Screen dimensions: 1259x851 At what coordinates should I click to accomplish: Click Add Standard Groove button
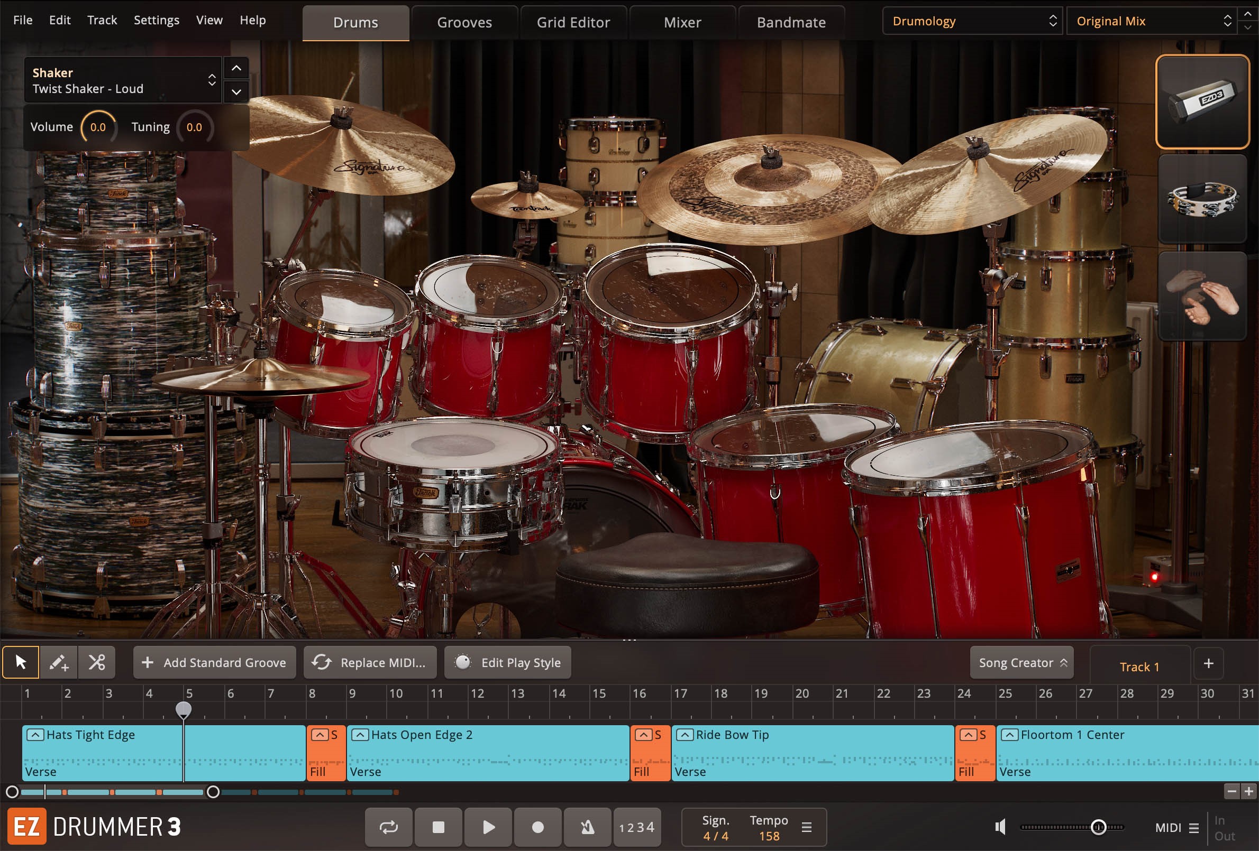coord(215,663)
